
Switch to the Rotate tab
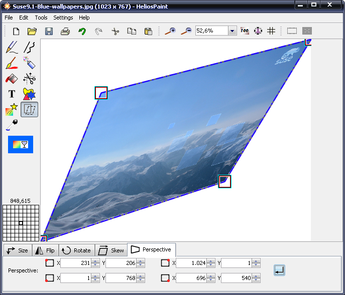click(77, 250)
